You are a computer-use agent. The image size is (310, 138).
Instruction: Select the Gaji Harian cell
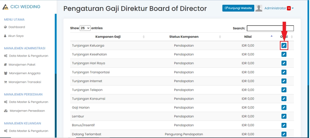coord(81,107)
